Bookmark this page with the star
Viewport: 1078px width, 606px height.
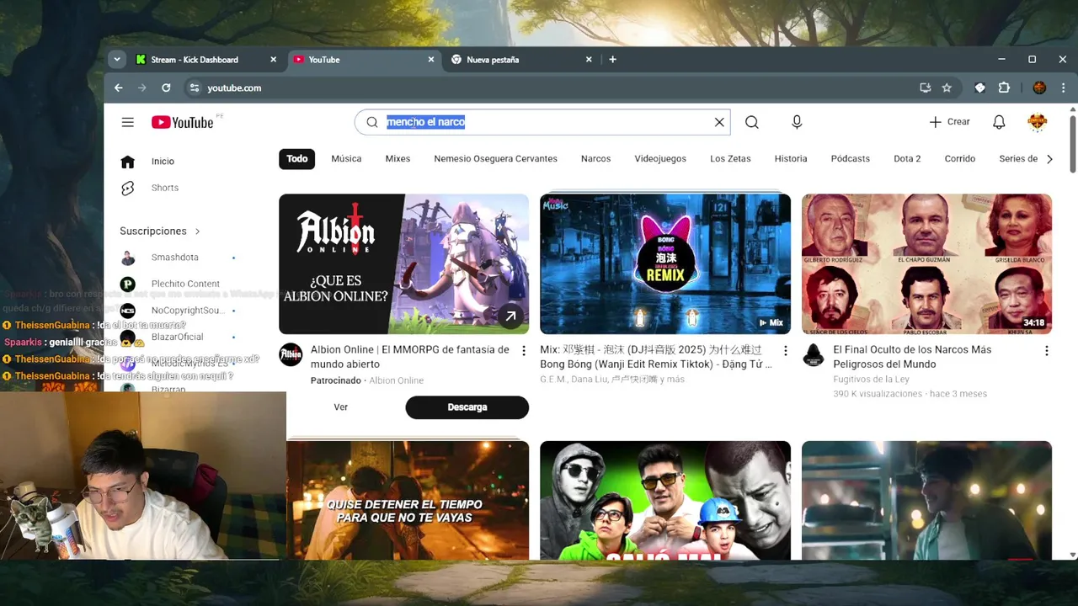pyautogui.click(x=947, y=88)
